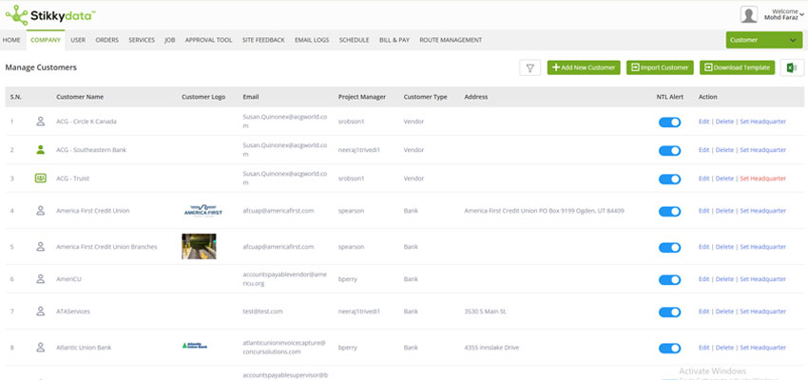Click the afcuap@americafirst.com email in row 4

279,211
